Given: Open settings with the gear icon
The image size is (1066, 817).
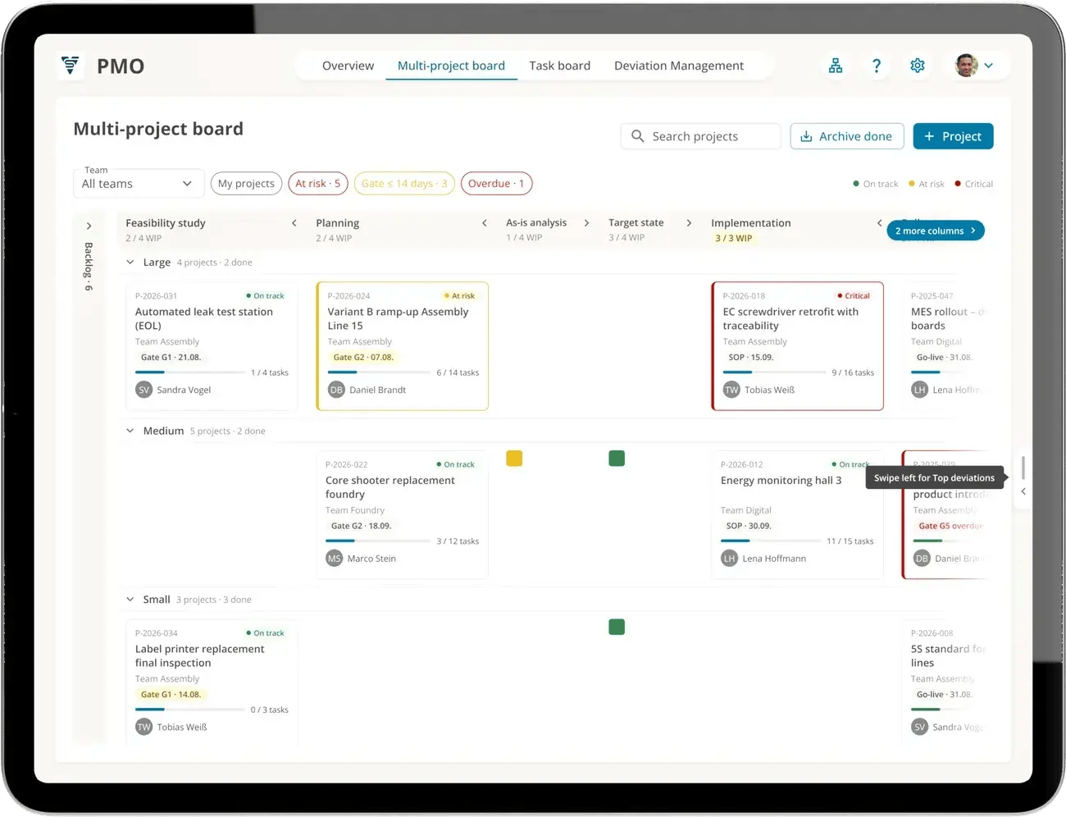Looking at the screenshot, I should click(x=918, y=66).
